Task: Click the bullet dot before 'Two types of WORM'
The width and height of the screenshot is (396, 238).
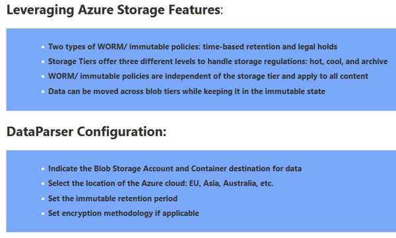Action: coord(43,47)
